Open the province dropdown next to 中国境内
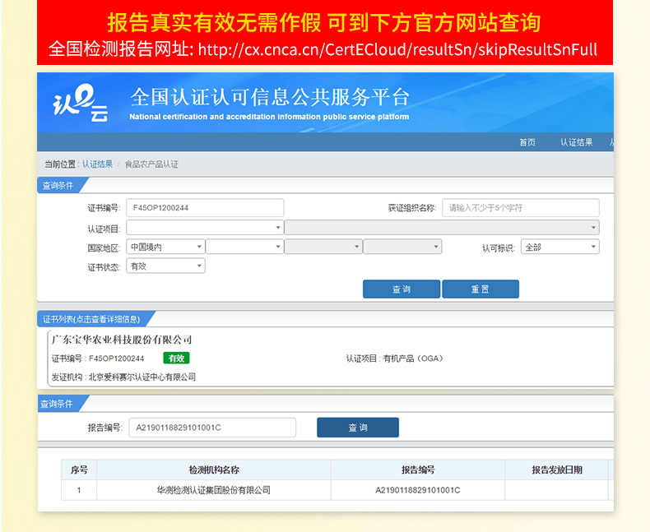The height and width of the screenshot is (532, 650). (244, 247)
